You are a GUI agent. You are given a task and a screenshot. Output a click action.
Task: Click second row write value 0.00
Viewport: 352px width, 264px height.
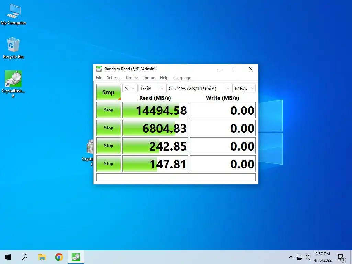pos(223,128)
